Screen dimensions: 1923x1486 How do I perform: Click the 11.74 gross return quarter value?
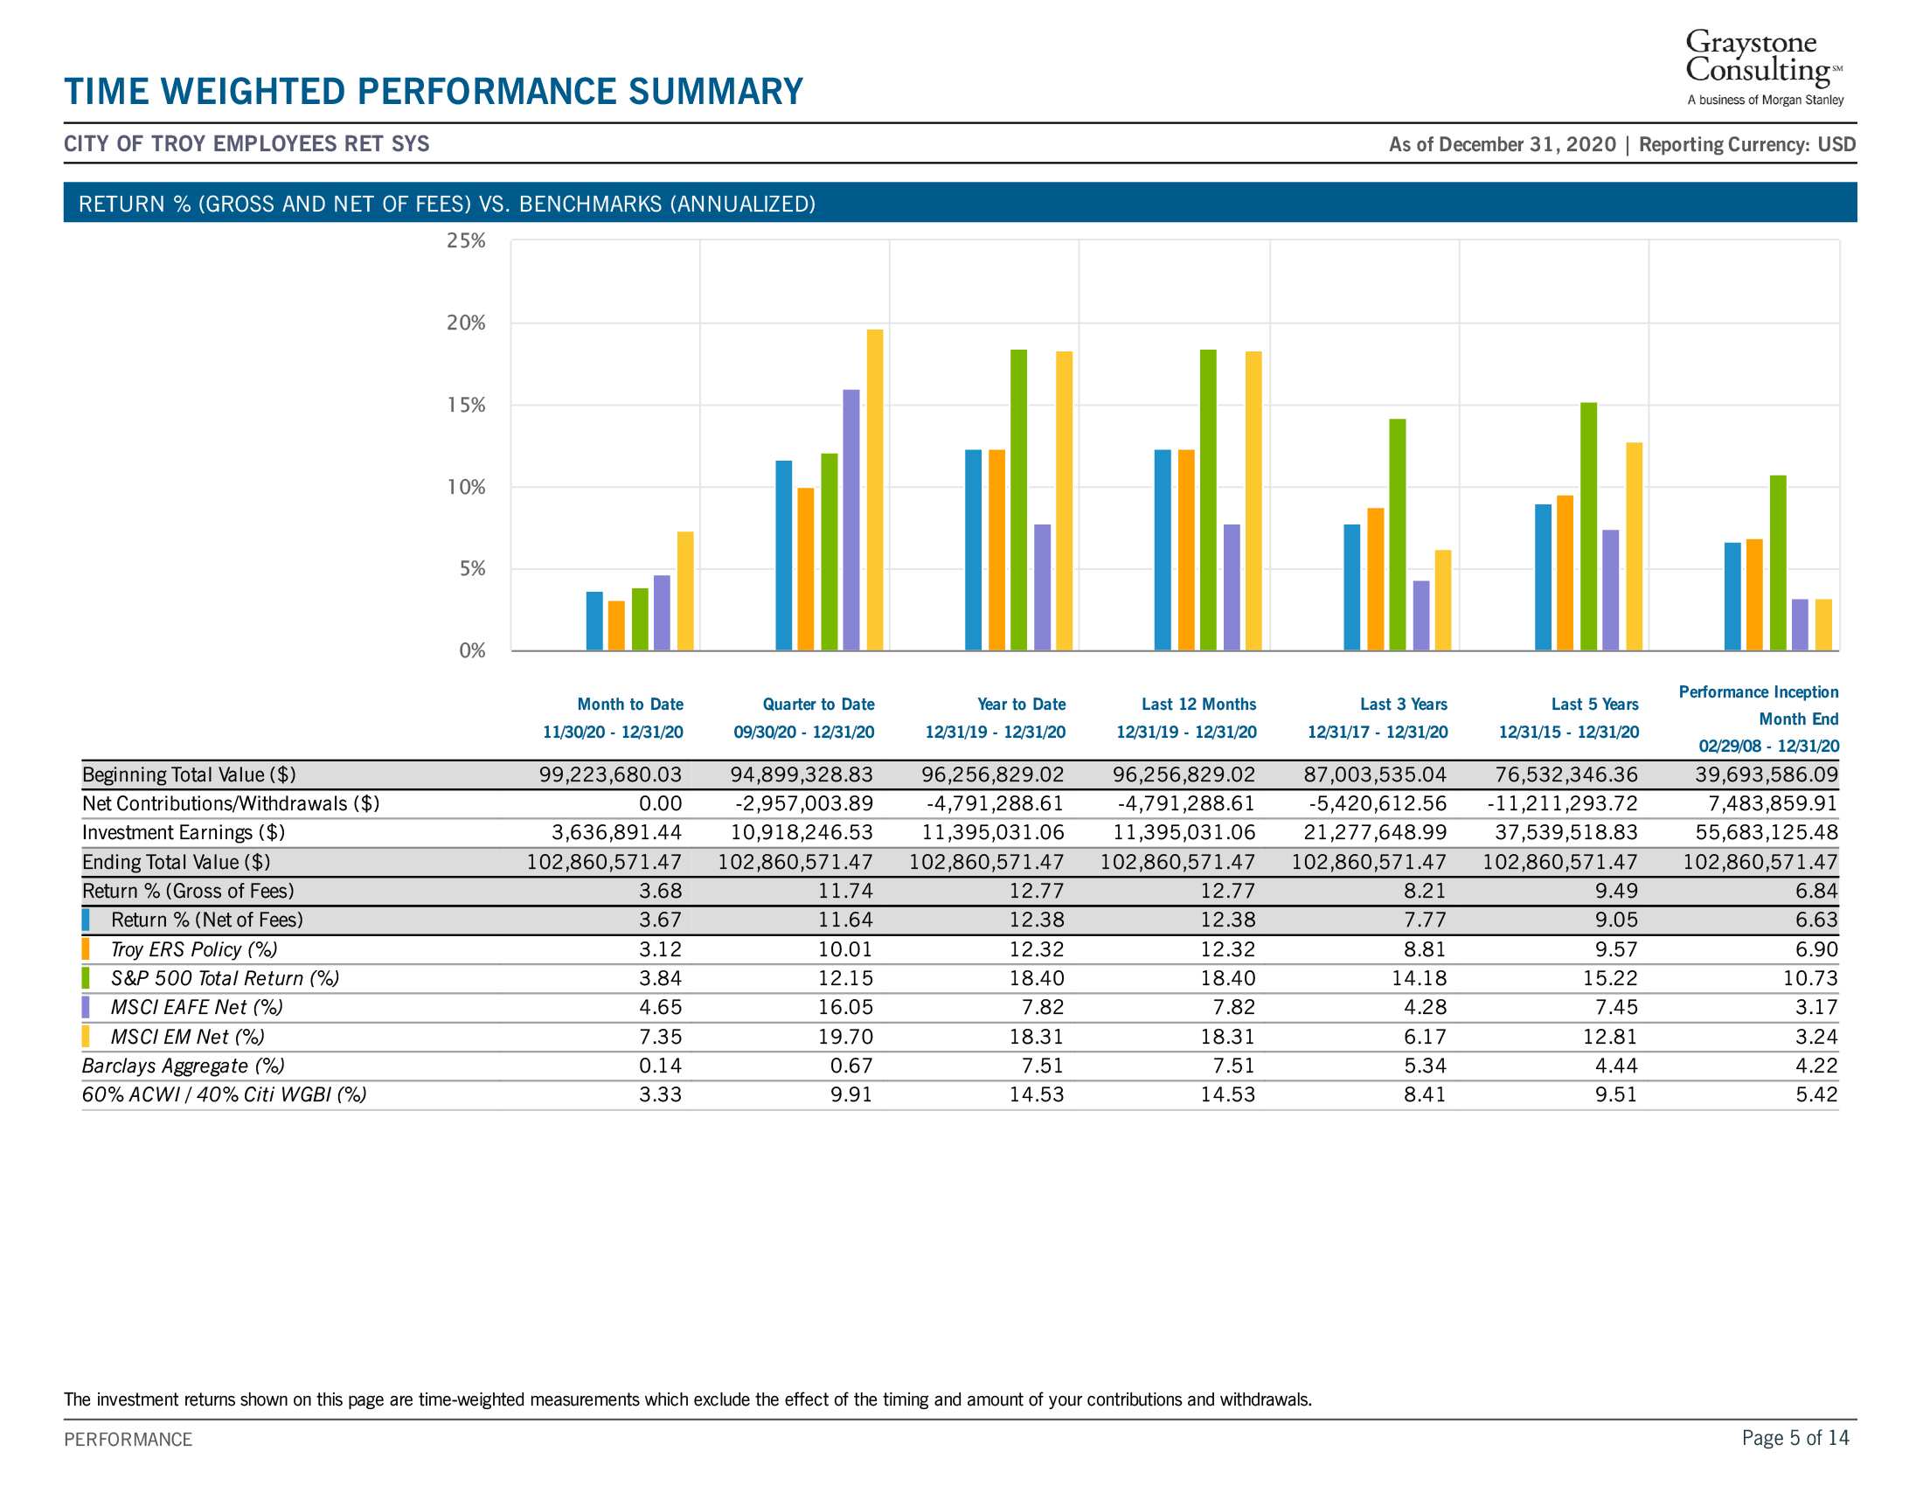click(846, 891)
